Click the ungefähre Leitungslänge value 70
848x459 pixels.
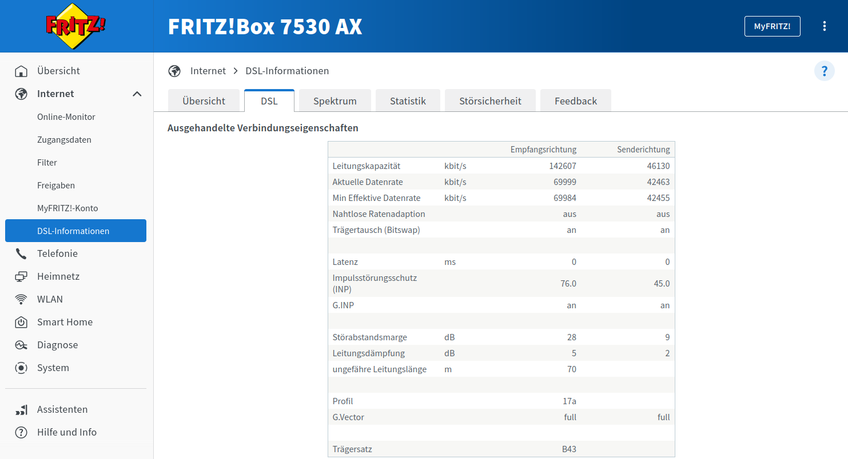tap(572, 369)
